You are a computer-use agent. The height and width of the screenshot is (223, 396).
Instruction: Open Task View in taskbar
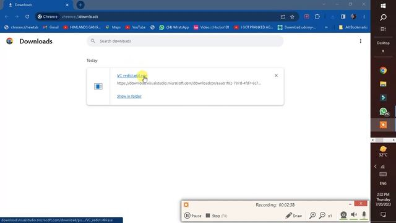tap(383, 29)
